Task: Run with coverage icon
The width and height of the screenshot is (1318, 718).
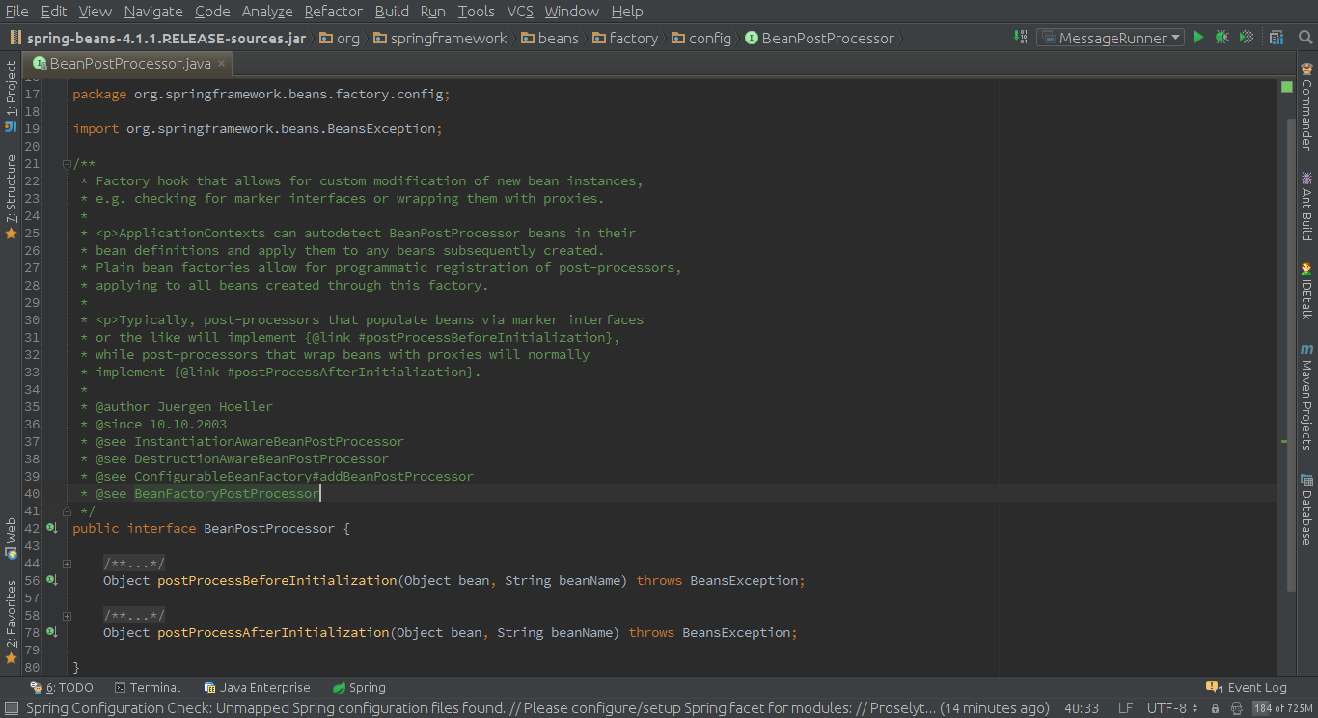Action: (1246, 38)
